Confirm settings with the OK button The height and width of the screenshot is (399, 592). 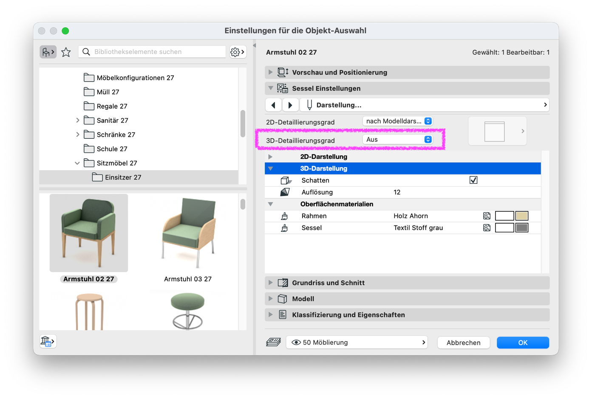coord(523,343)
